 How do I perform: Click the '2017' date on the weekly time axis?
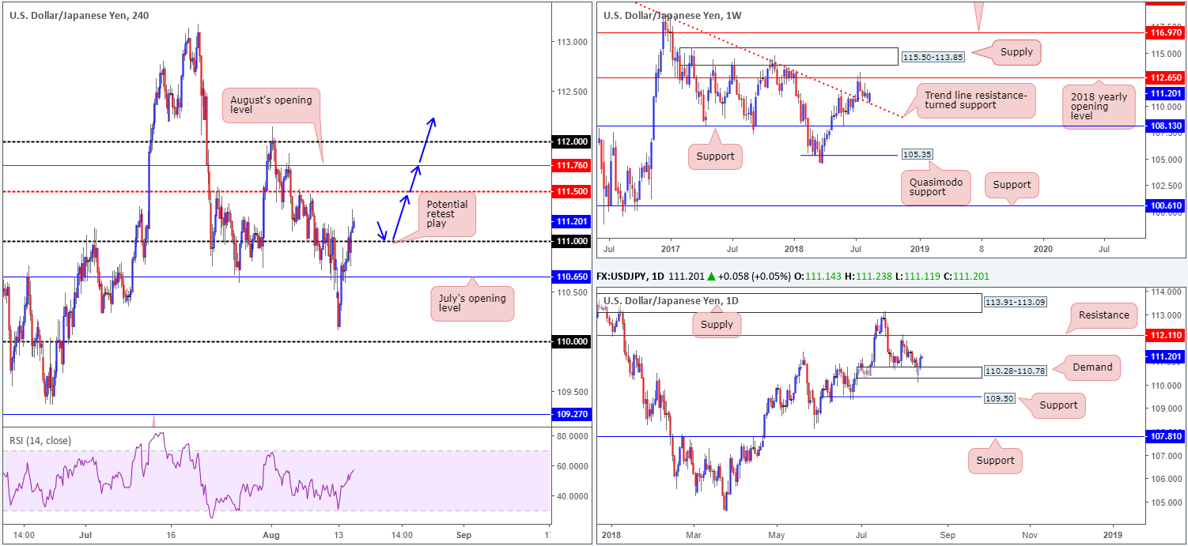(x=670, y=247)
